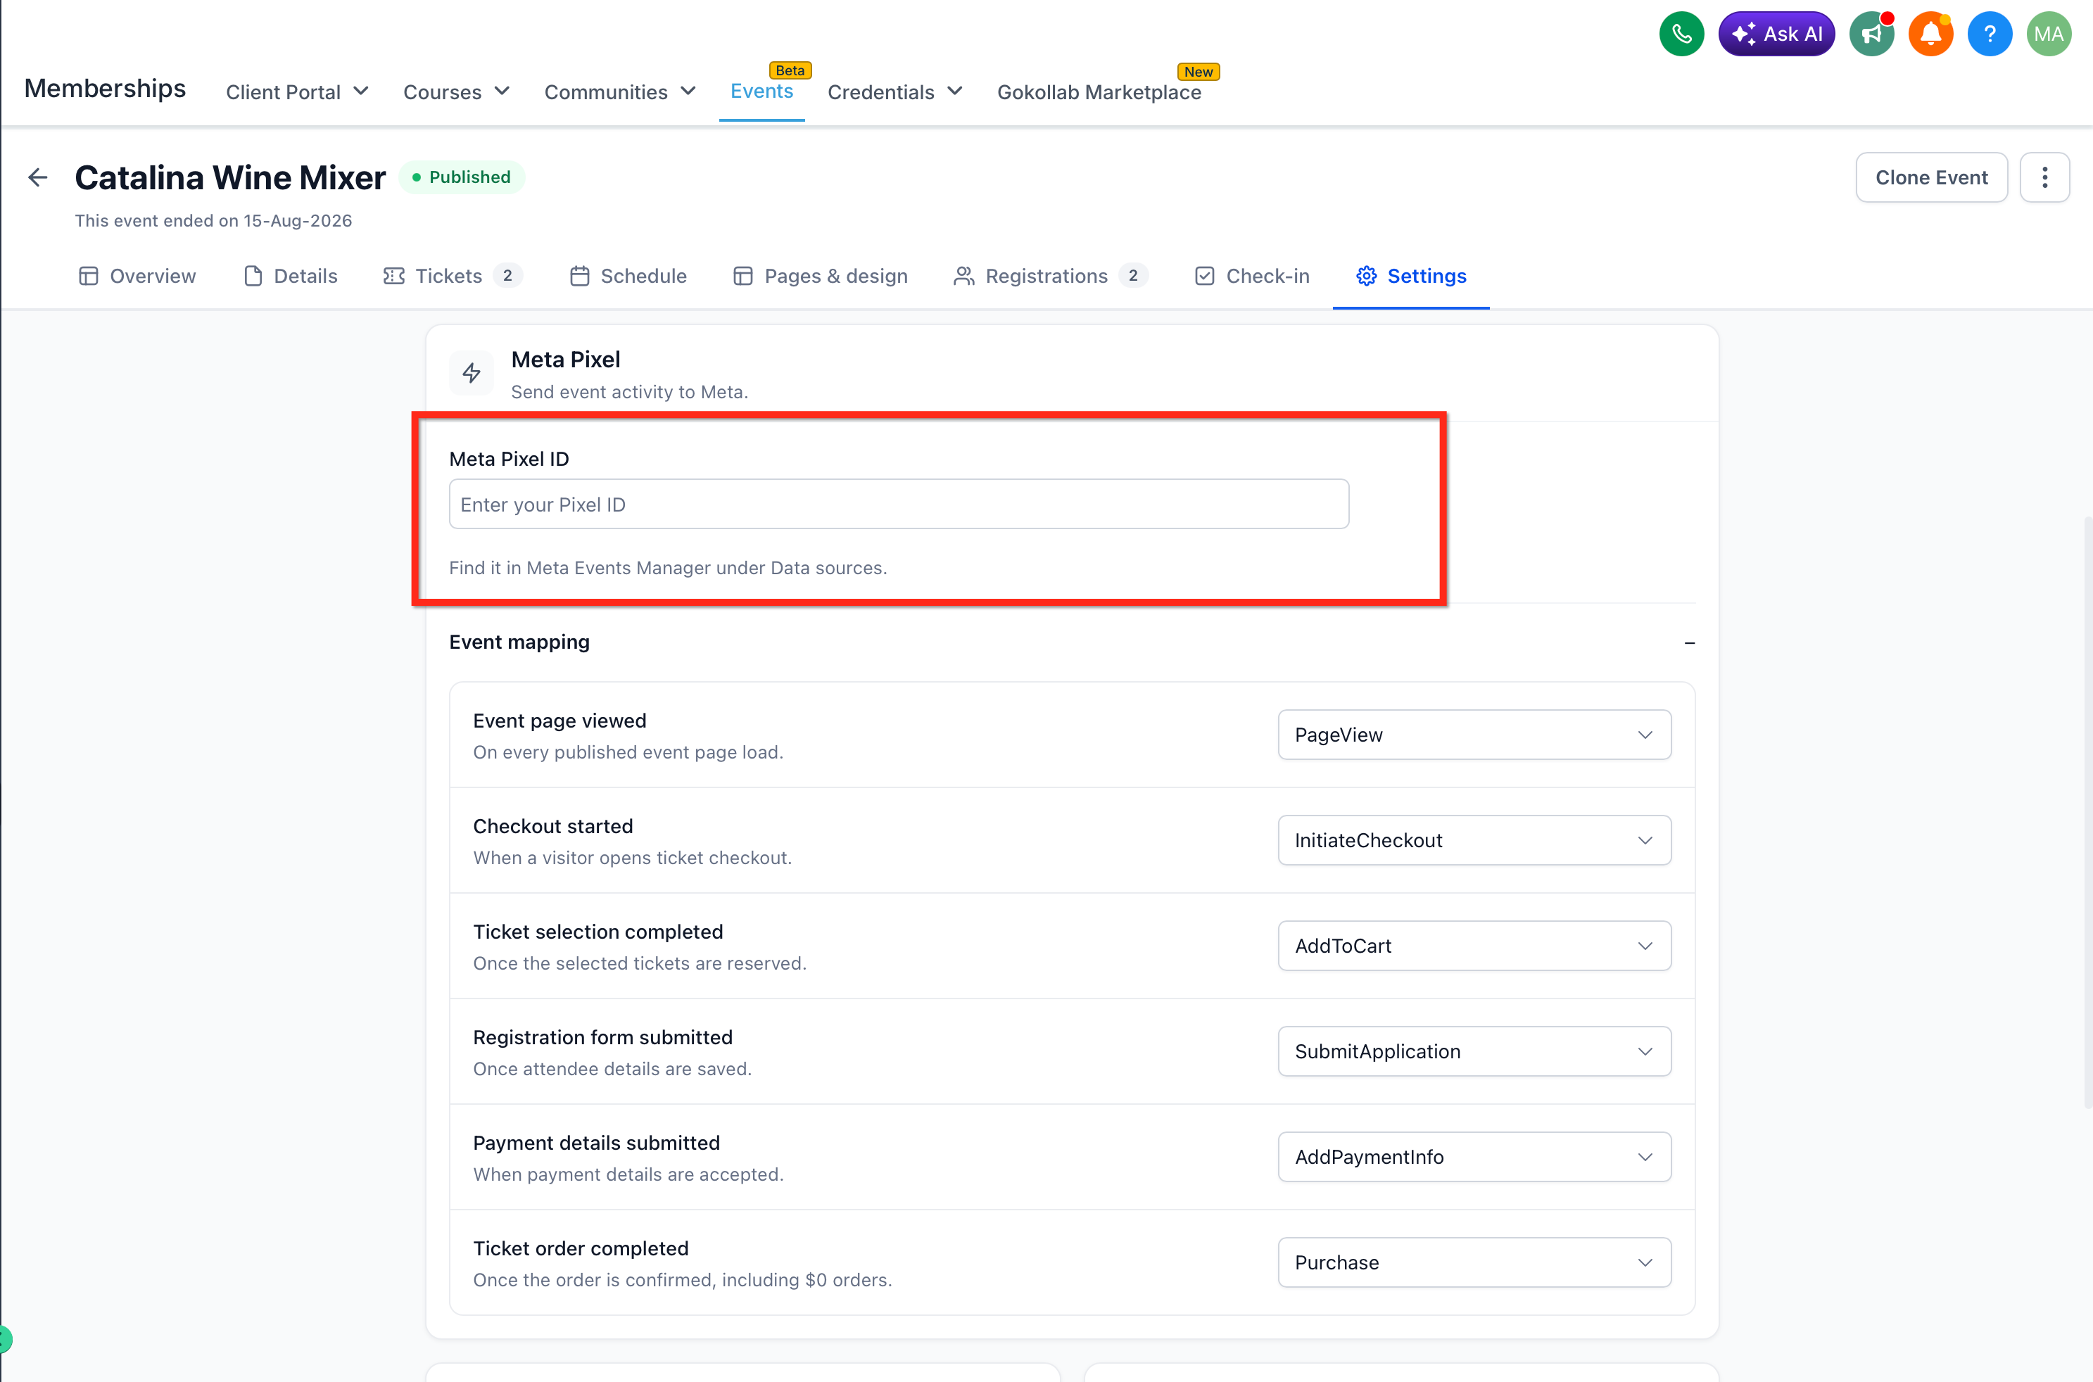
Task: Open the three-dot event options menu
Action: click(2044, 177)
